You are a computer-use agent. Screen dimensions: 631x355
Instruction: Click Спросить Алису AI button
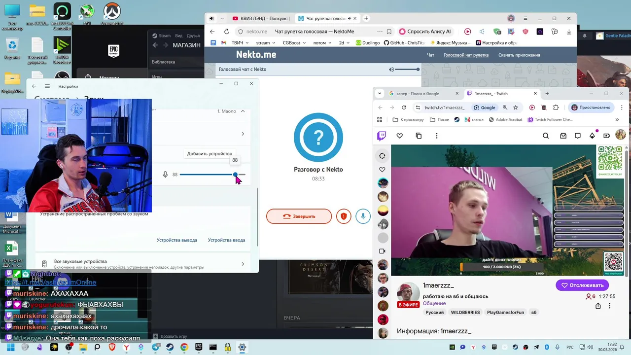[x=426, y=32]
